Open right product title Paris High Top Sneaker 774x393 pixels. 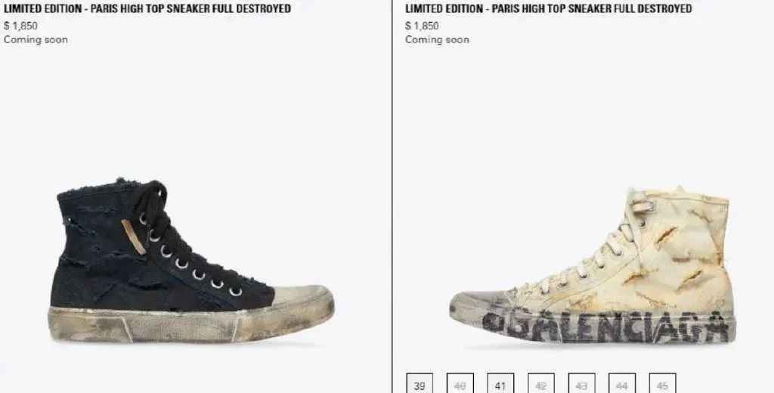(549, 8)
